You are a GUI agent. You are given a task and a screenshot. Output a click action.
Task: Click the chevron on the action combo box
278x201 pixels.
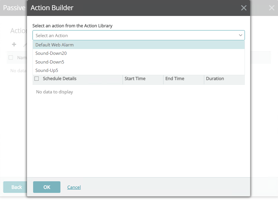(x=240, y=35)
